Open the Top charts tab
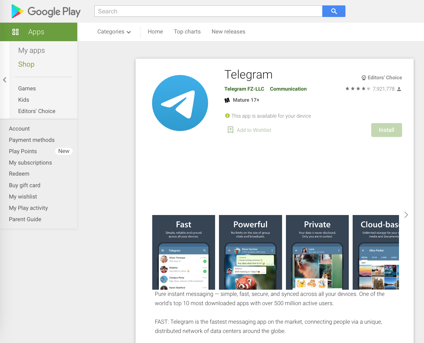Image resolution: width=424 pixels, height=343 pixels. click(187, 32)
